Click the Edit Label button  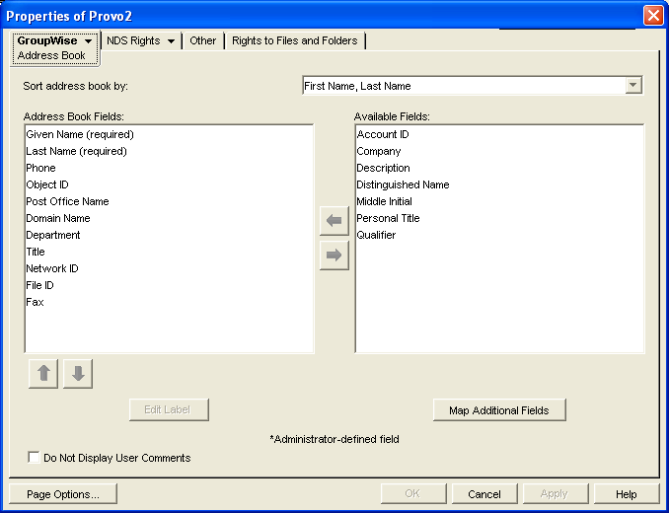(169, 409)
